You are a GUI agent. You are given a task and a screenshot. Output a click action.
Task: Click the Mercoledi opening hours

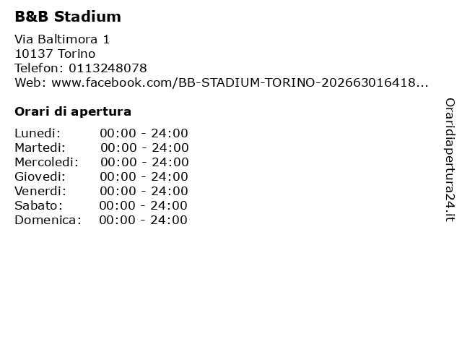(x=144, y=162)
